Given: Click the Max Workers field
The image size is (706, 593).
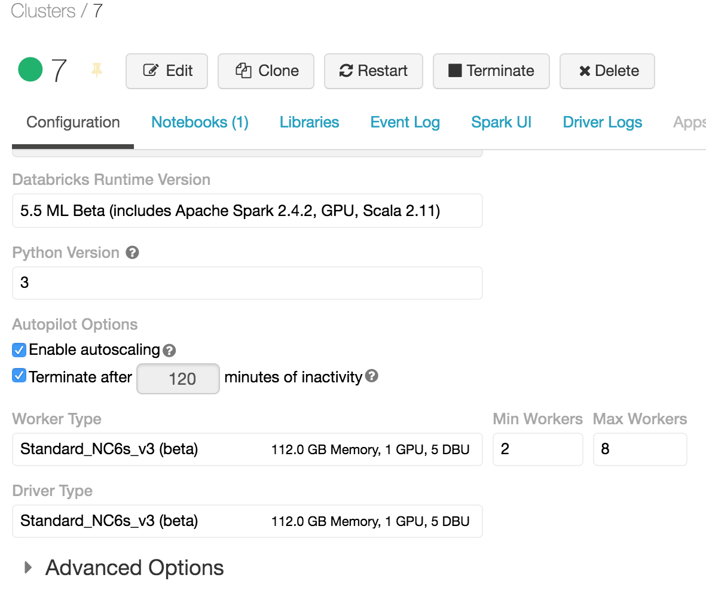Looking at the screenshot, I should 640,449.
